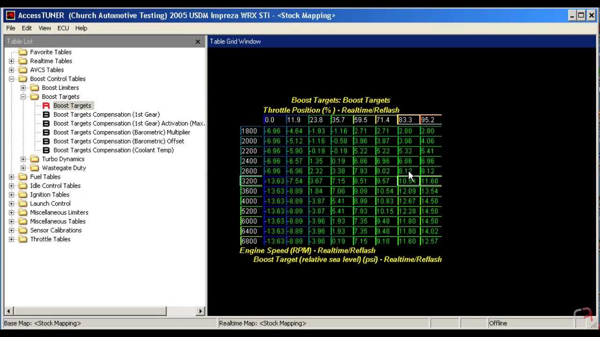
Task: Select the 3200 RPM row header
Action: tap(251, 181)
